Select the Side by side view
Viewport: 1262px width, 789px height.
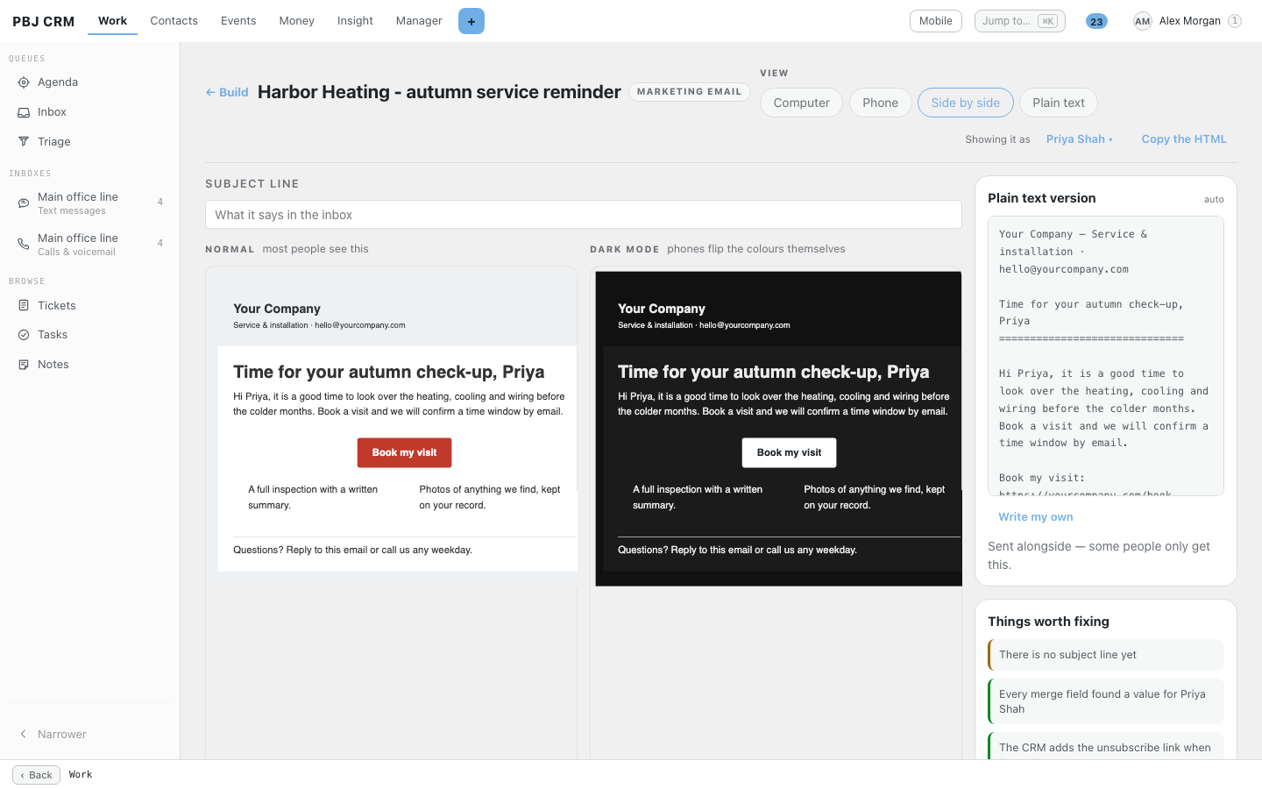965,103
